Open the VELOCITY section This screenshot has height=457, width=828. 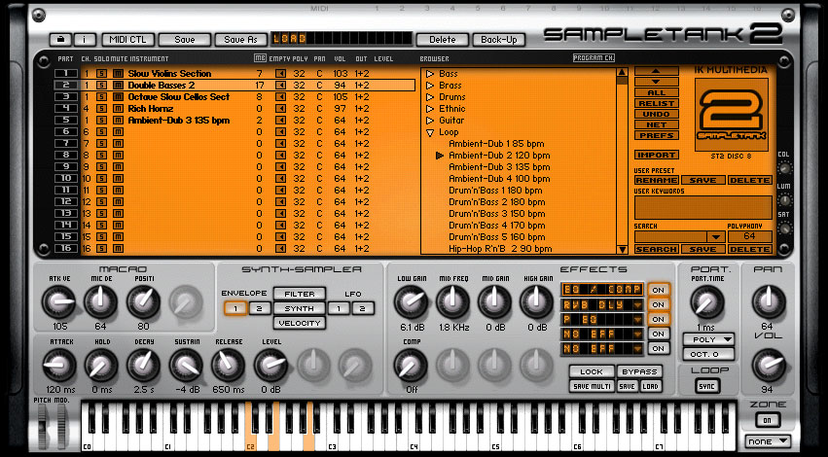click(x=300, y=323)
